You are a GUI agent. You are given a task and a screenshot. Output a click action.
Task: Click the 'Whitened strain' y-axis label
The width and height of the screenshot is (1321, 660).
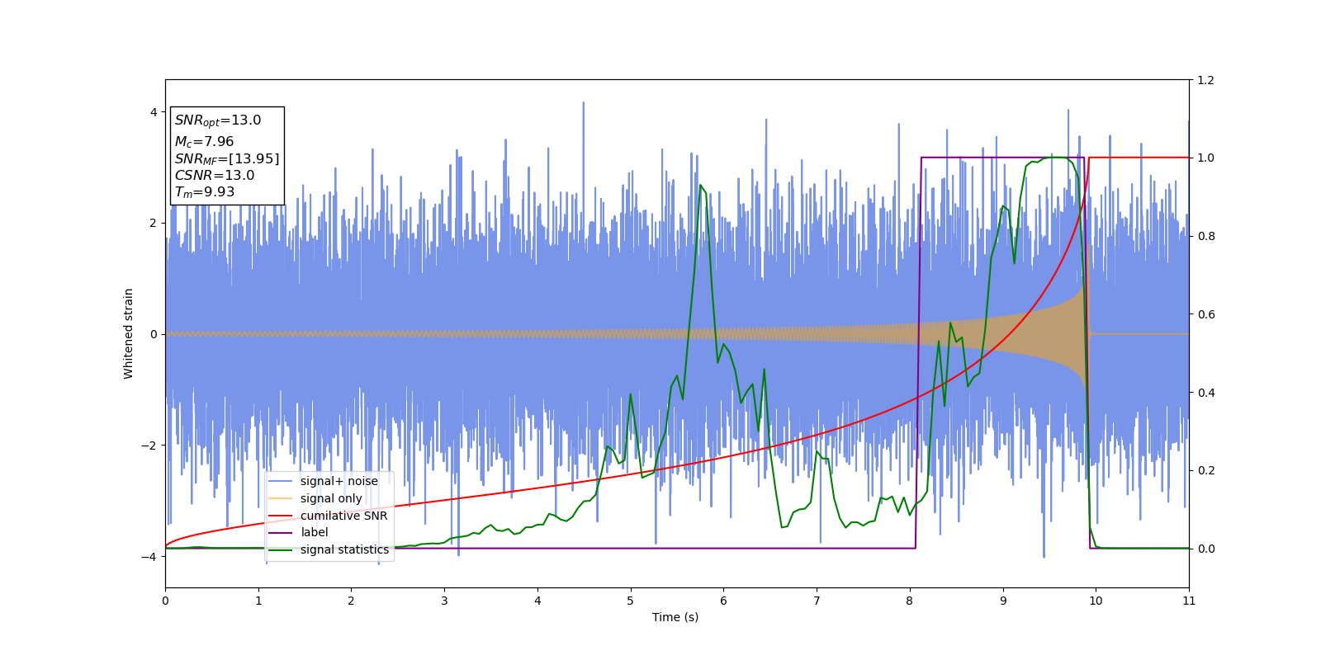[128, 333]
